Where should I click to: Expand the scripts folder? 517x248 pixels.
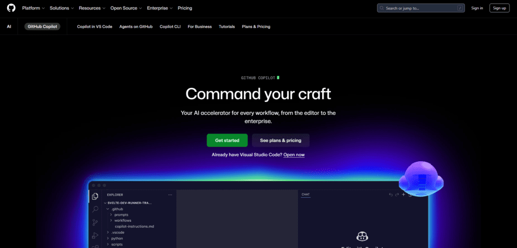[x=115, y=244]
